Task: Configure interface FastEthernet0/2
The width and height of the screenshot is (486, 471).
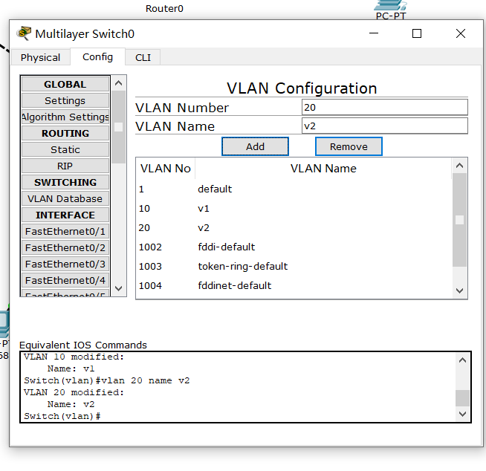Action: pyautogui.click(x=65, y=248)
